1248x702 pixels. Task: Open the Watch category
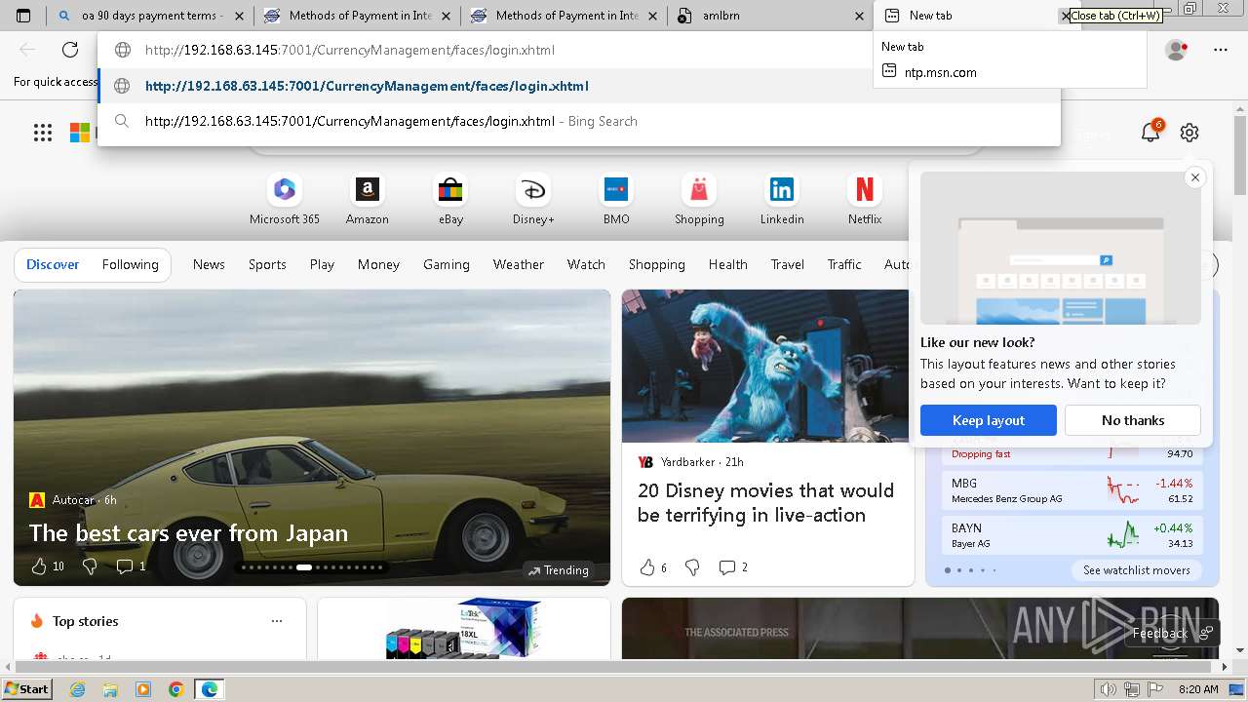coord(586,264)
